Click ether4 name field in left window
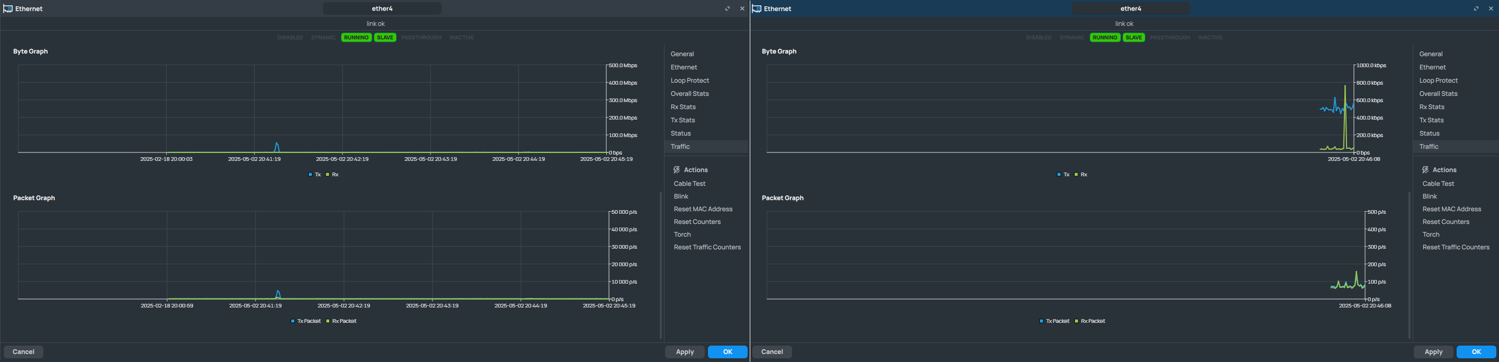 click(382, 8)
